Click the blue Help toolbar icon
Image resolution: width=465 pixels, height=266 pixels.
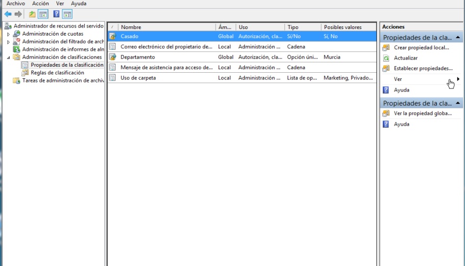coord(57,14)
